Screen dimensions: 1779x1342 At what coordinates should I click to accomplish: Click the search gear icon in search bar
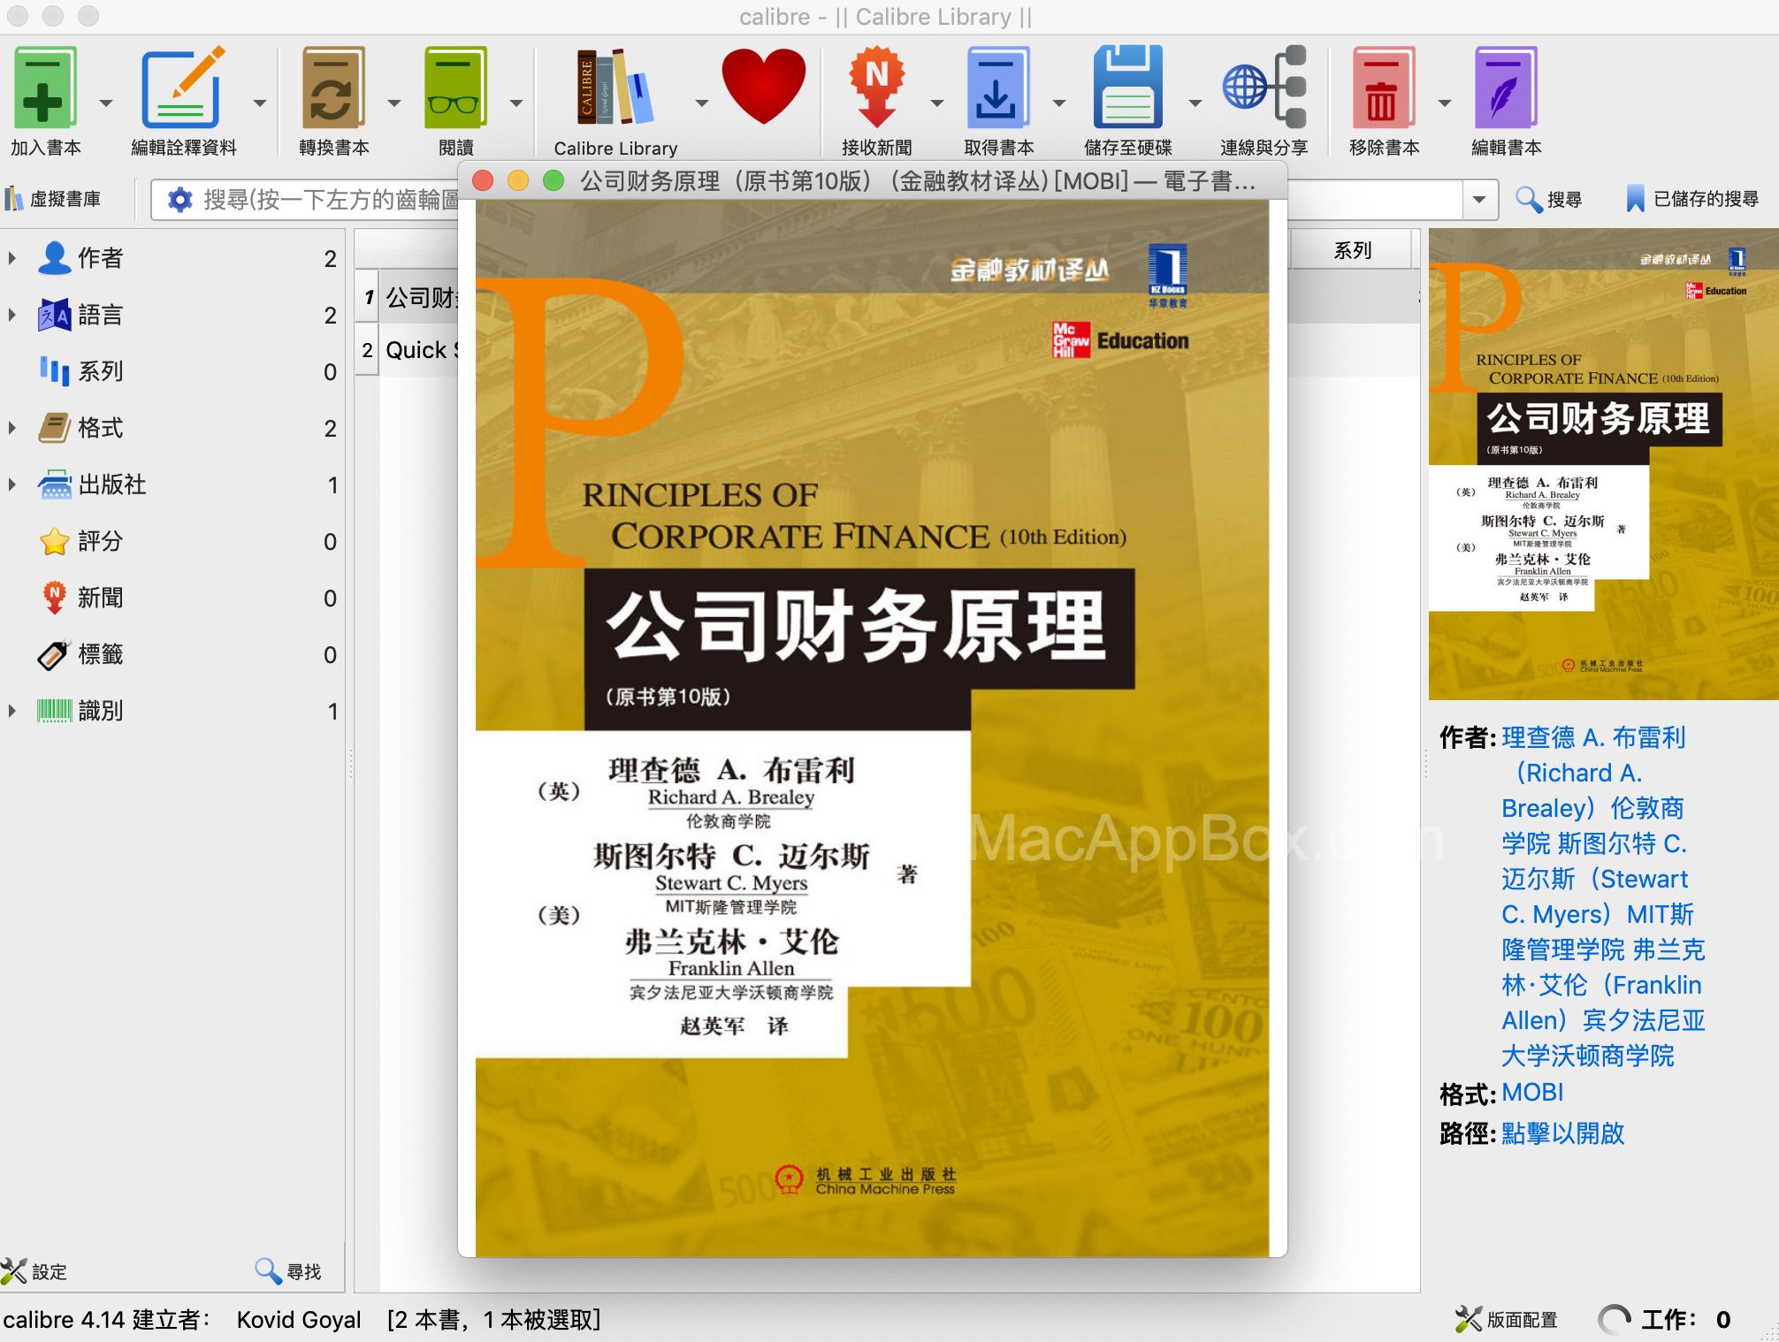tap(179, 200)
